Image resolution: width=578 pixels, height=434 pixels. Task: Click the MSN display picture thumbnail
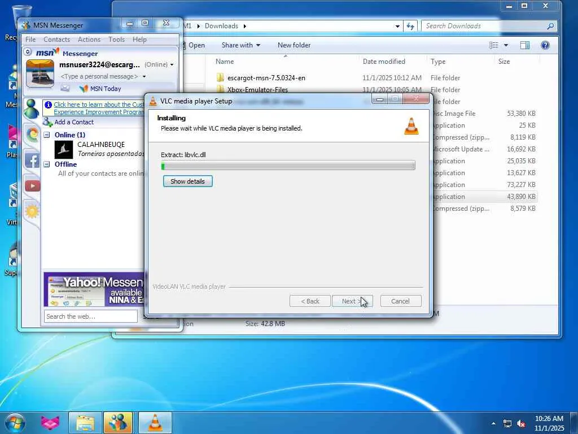(x=40, y=73)
